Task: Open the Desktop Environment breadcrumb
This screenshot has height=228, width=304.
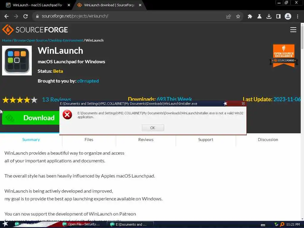Action: tap(66, 40)
